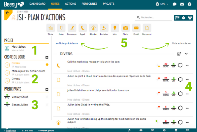Screen dimensions: 197x132
Task: Add a Photo item
Action: click(125, 28)
